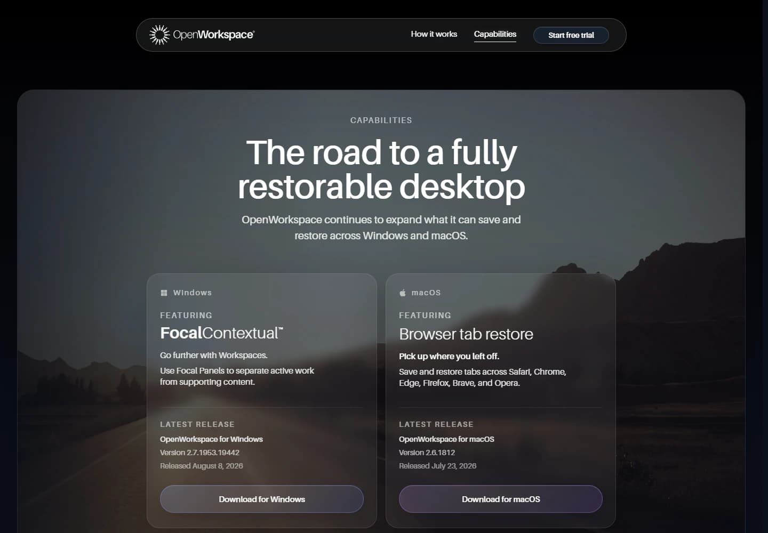Click the 'Windows' platform label

pos(193,293)
